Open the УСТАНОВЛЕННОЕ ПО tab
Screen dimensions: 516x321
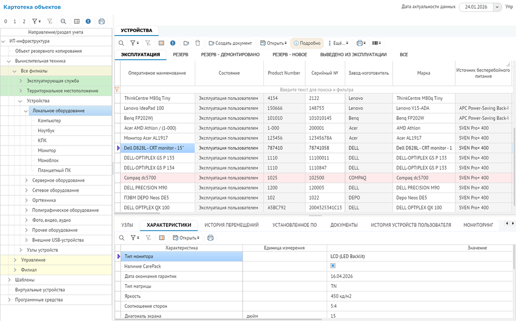click(295, 225)
